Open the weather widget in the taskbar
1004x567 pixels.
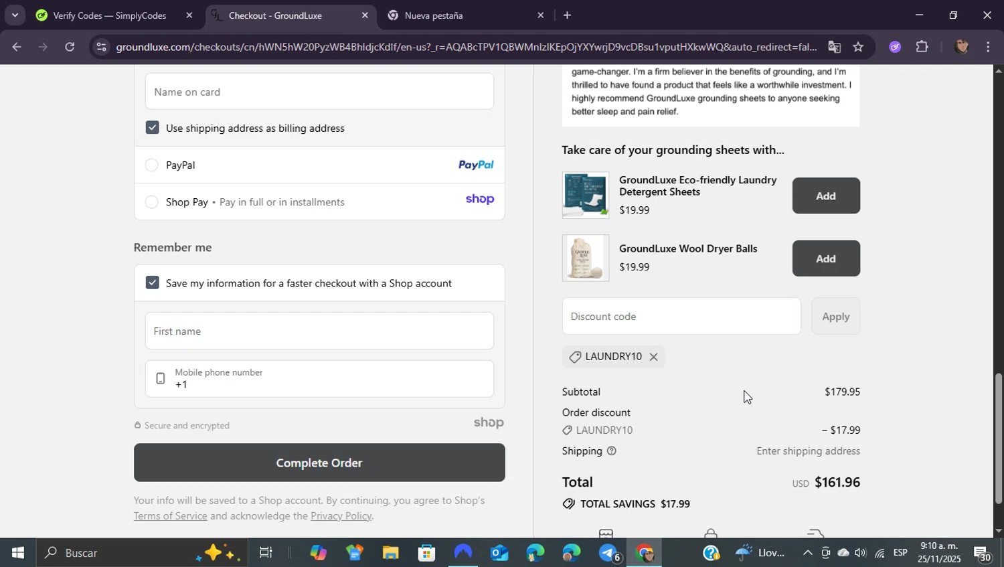click(760, 553)
